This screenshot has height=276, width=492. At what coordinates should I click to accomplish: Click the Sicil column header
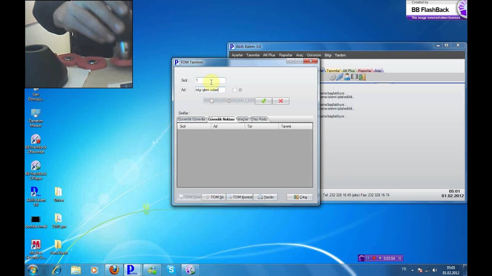click(x=194, y=126)
